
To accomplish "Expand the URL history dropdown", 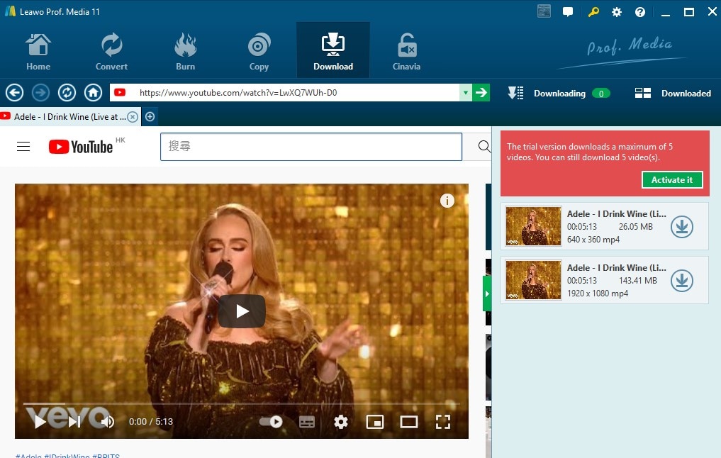I will tap(465, 93).
